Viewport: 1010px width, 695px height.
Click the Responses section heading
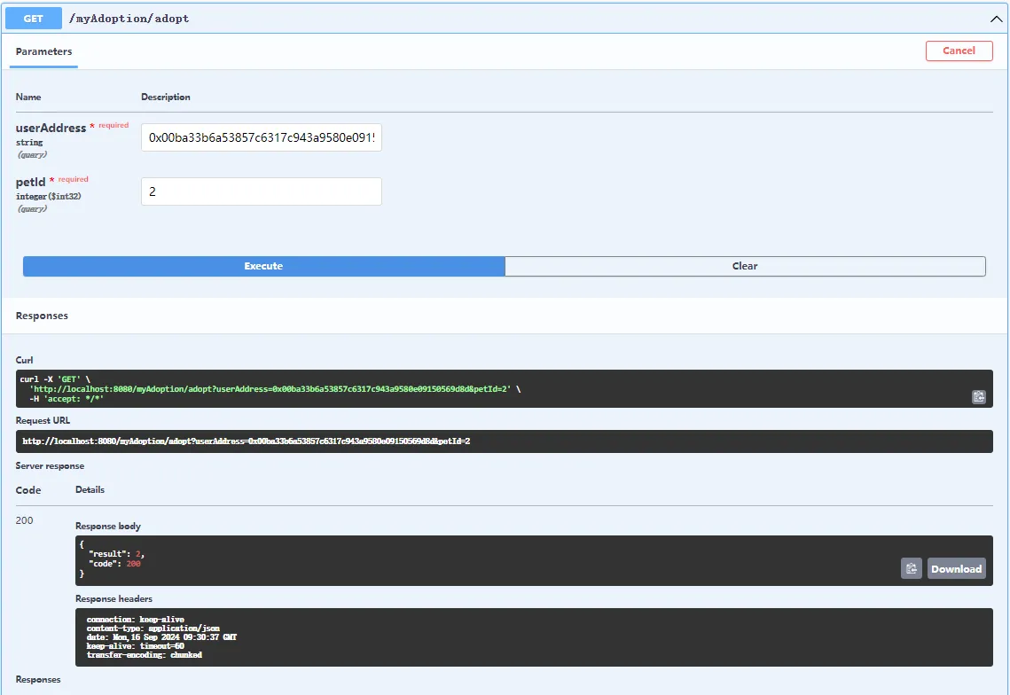(42, 316)
